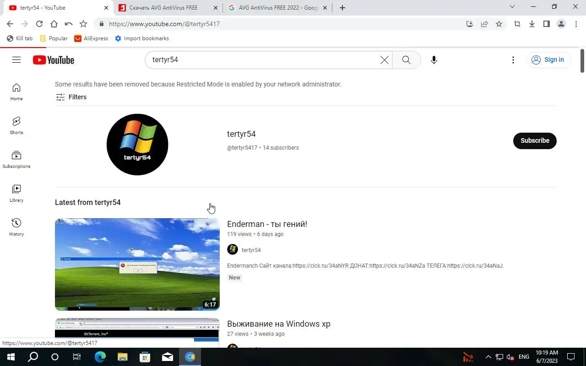The image size is (586, 366).
Task: Open the Windows Start menu
Action: coord(11,357)
